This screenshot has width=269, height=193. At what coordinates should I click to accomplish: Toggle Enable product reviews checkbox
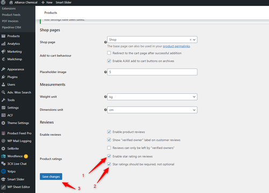point(109,132)
